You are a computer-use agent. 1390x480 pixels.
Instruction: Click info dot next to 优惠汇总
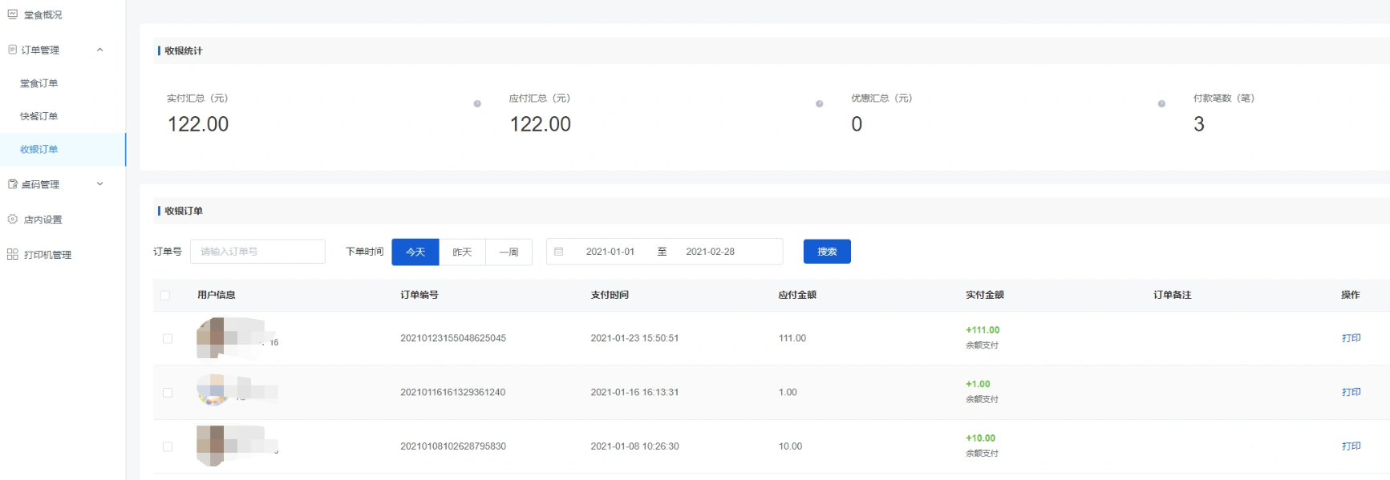(x=1161, y=103)
